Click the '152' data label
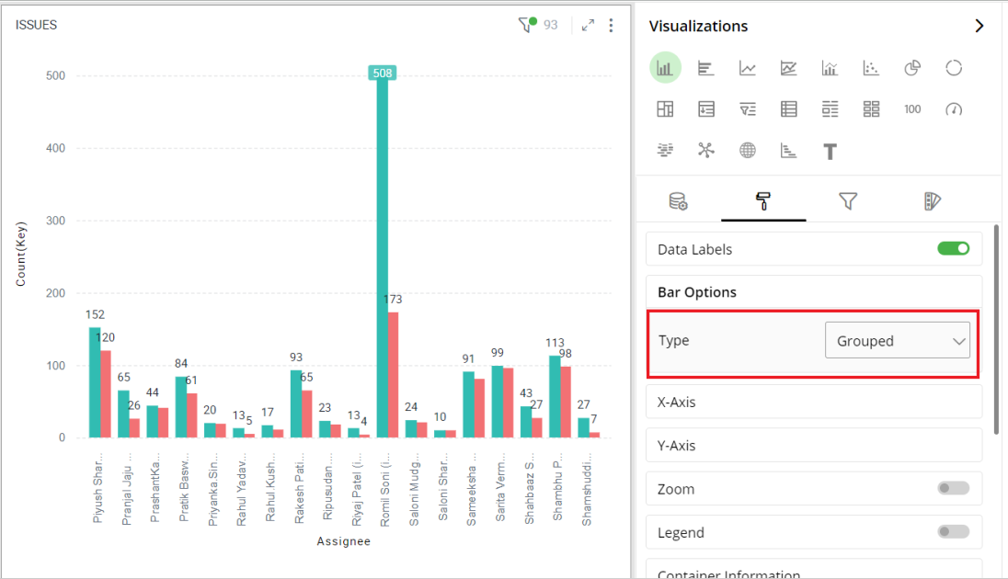Viewport: 1008px width, 579px height. tap(95, 314)
